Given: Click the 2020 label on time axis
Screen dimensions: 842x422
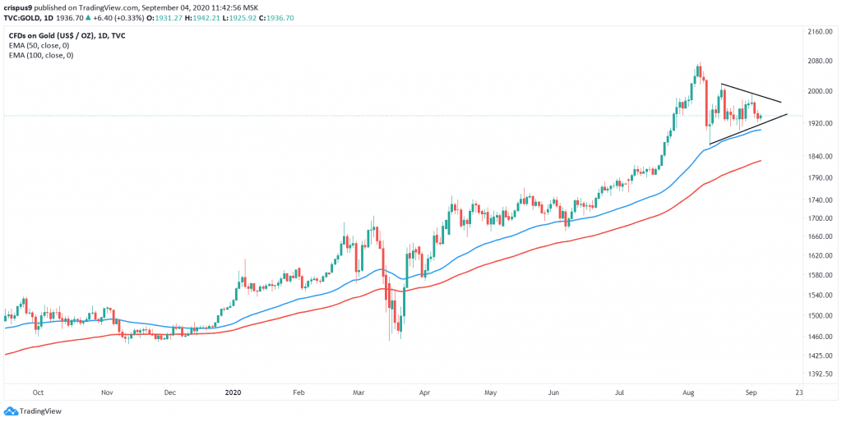Looking at the screenshot, I should click(234, 392).
